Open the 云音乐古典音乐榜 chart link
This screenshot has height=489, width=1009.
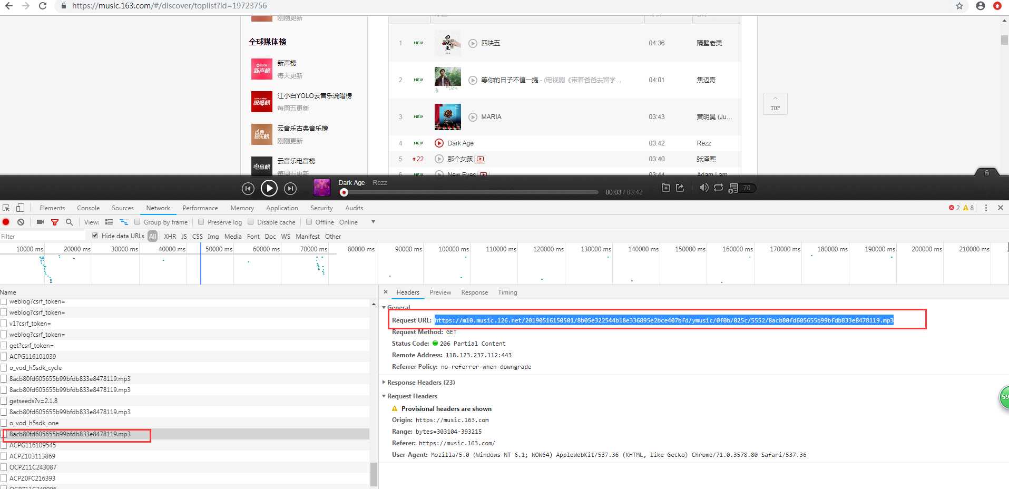tap(302, 129)
